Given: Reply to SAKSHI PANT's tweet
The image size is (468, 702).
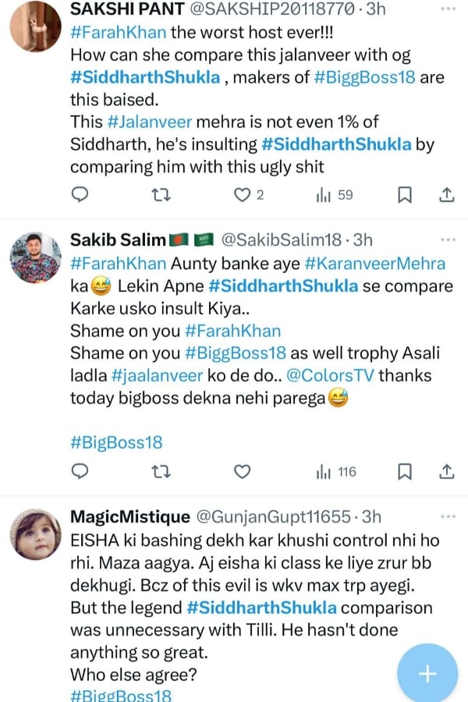Looking at the screenshot, I should click(80, 194).
